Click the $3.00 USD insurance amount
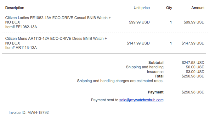This screenshot has height=122, width=210. (195, 72)
